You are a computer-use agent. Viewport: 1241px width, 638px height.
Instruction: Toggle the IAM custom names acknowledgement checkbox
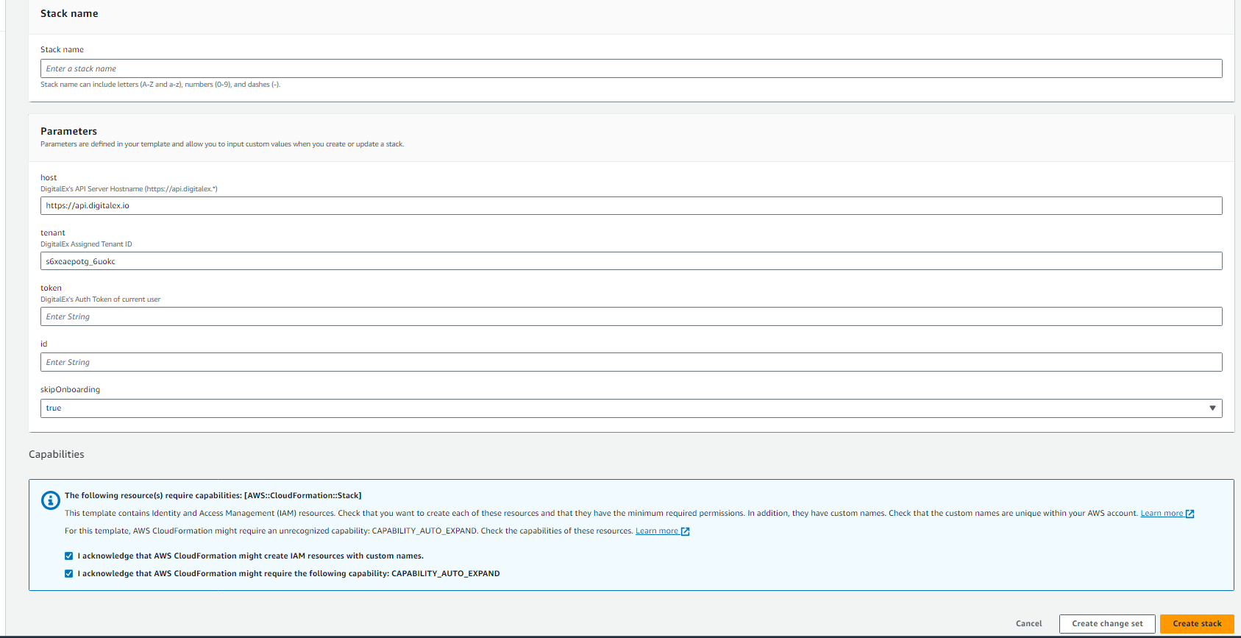click(x=69, y=556)
